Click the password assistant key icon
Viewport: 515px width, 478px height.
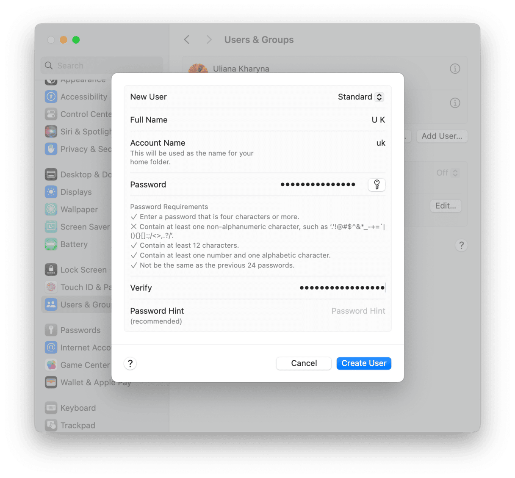pyautogui.click(x=377, y=185)
